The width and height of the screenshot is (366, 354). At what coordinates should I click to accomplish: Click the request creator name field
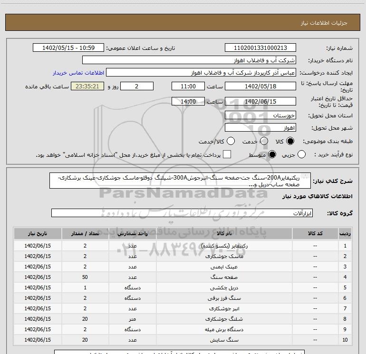pyautogui.click(x=201, y=72)
